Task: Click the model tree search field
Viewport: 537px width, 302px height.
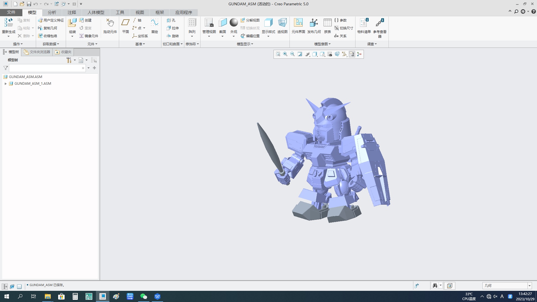Action: [45, 68]
